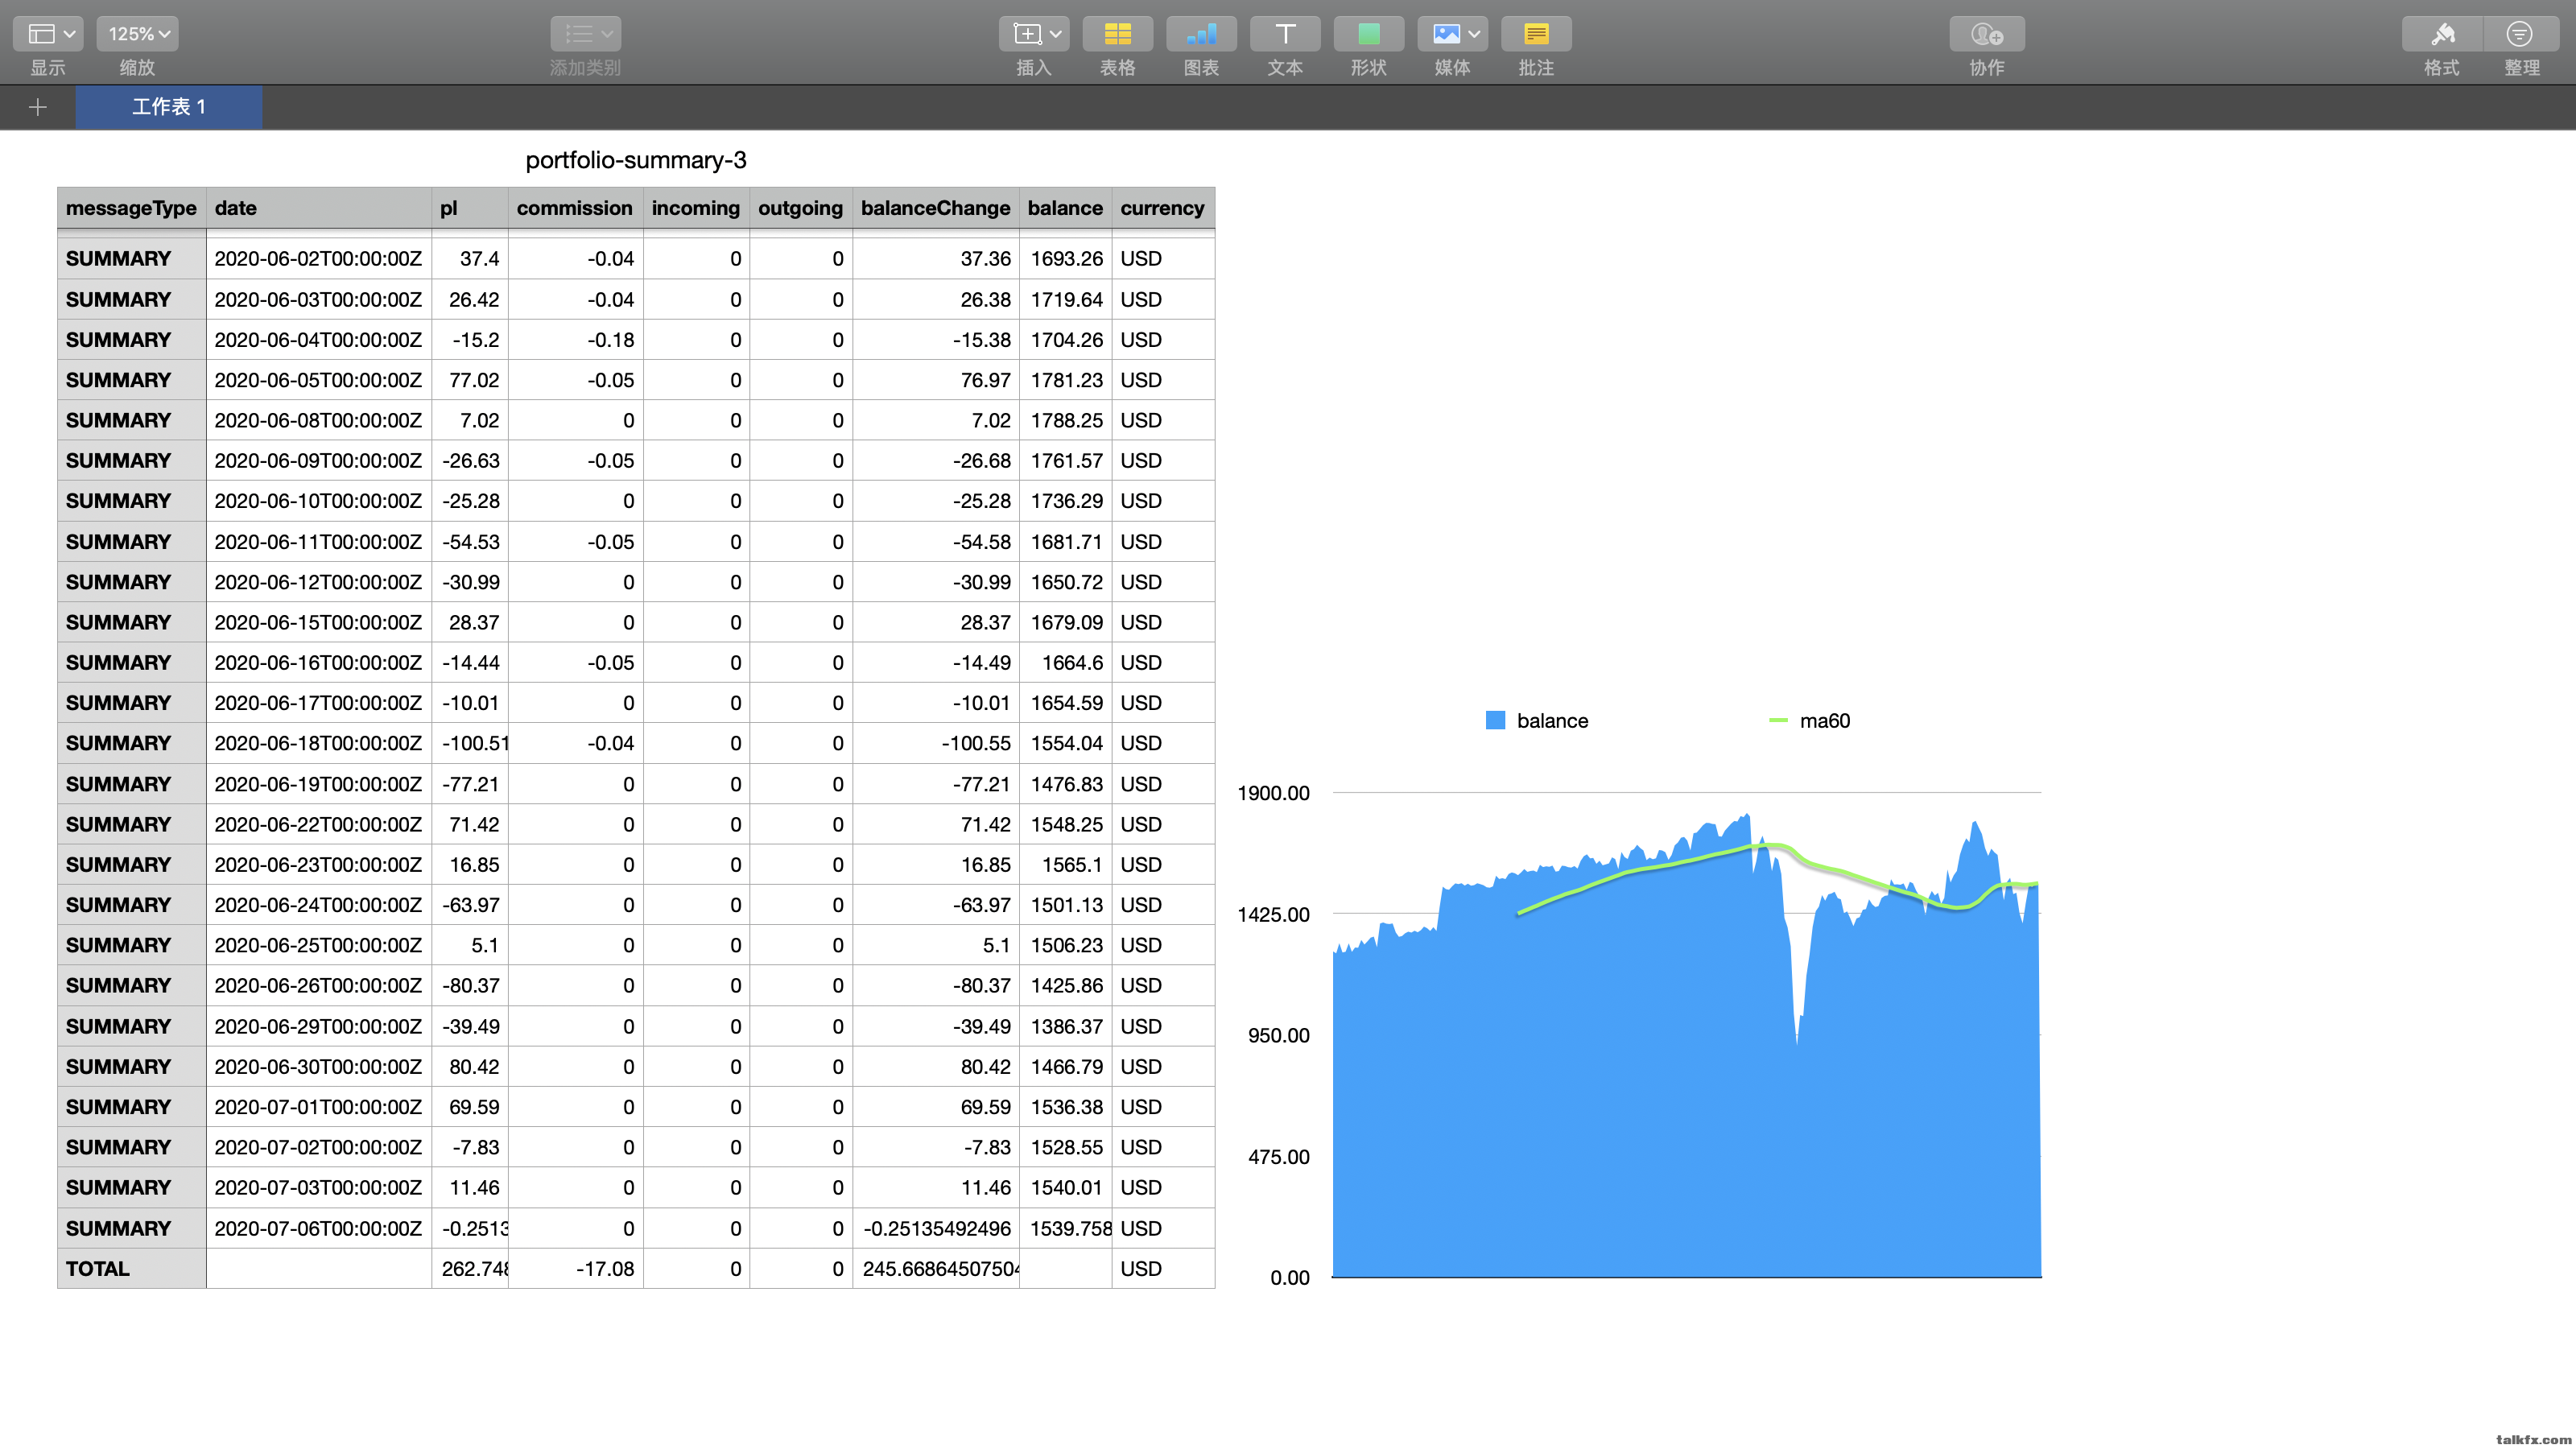The width and height of the screenshot is (2576, 1449).
Task: Select the incoming column header
Action: (696, 208)
